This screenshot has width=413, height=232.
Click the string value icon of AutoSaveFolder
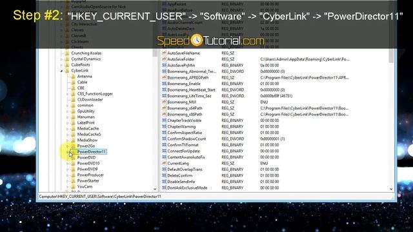(x=164, y=59)
